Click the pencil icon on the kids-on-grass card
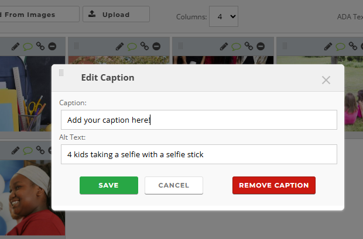The image size is (363, 239). pos(328,47)
